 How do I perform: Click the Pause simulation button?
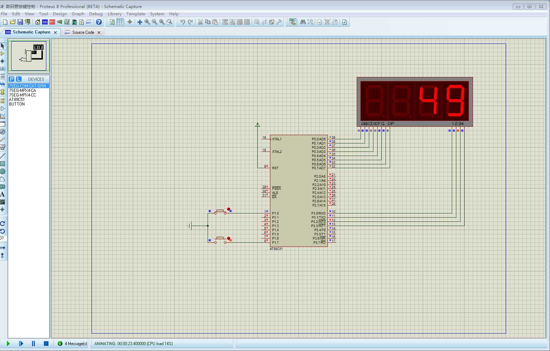(33, 344)
